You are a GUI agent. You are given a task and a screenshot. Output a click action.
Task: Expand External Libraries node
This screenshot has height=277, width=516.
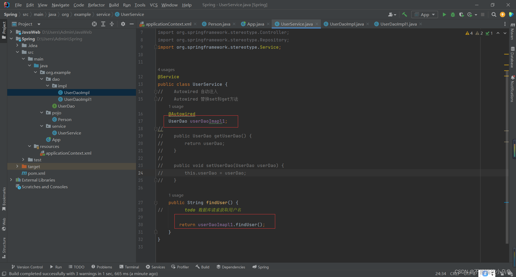pos(11,180)
